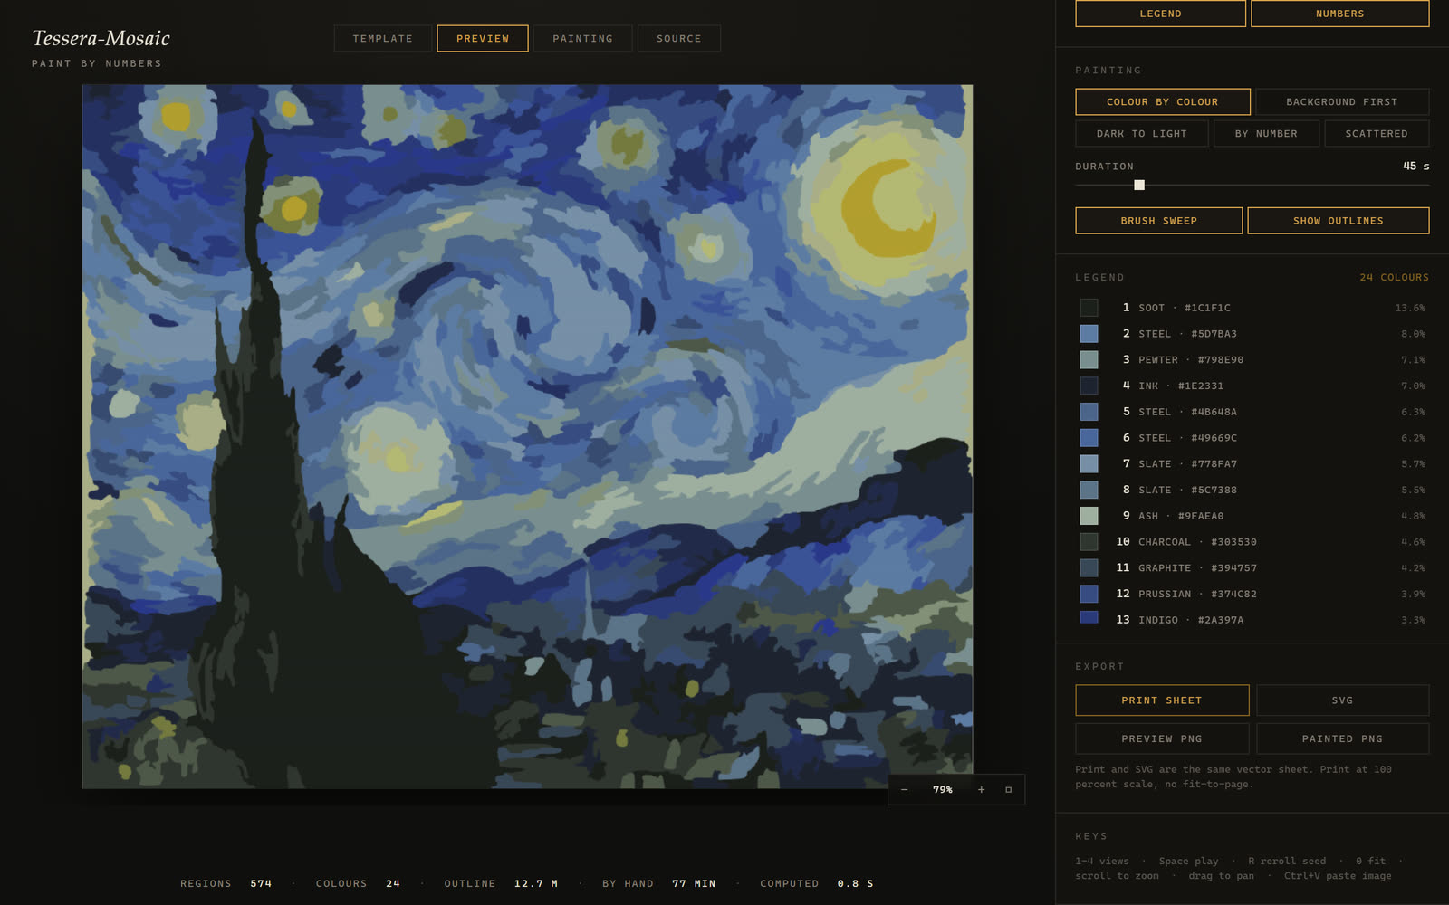
Task: Click the Steel #5D7BA3 colour swatch
Action: point(1089,334)
